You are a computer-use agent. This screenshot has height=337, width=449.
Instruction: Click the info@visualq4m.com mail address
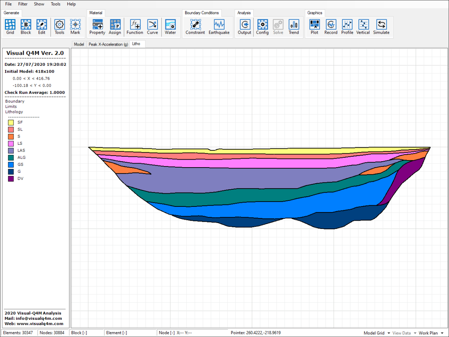coord(39,318)
